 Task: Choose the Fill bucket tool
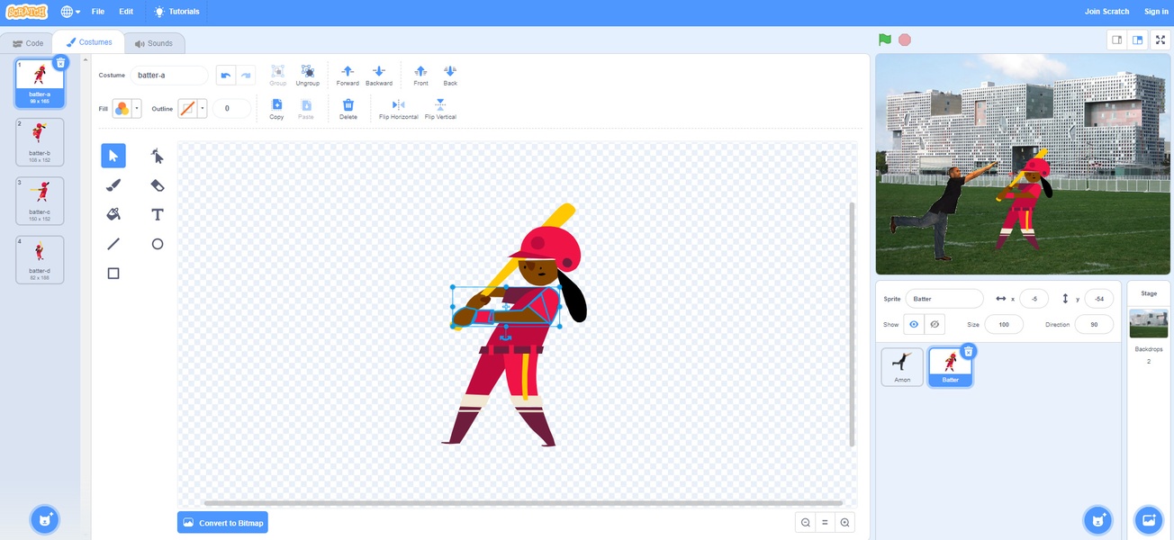click(x=113, y=214)
